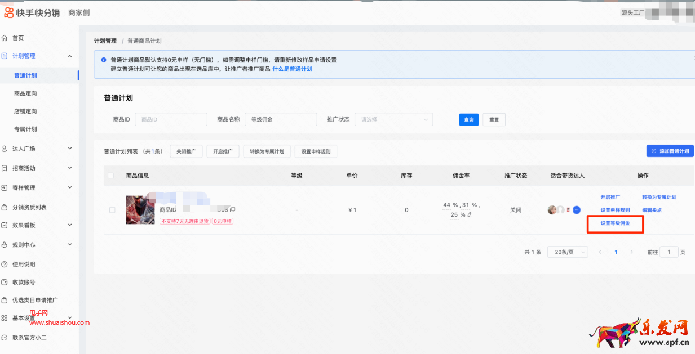Copy the product ID with the copy icon
Screen dimensions: 695x354
pos(232,209)
